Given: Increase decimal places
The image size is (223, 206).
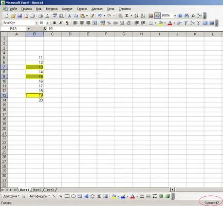Looking at the screenshot, I should (122, 23).
